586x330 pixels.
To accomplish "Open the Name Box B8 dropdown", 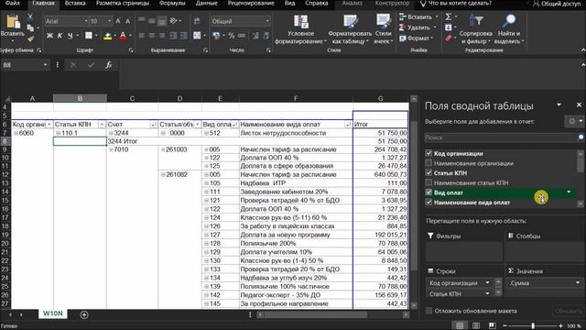I will click(45, 65).
